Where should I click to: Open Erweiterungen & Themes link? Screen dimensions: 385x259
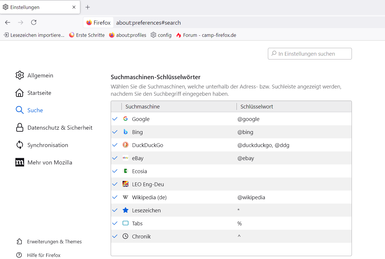click(54, 242)
